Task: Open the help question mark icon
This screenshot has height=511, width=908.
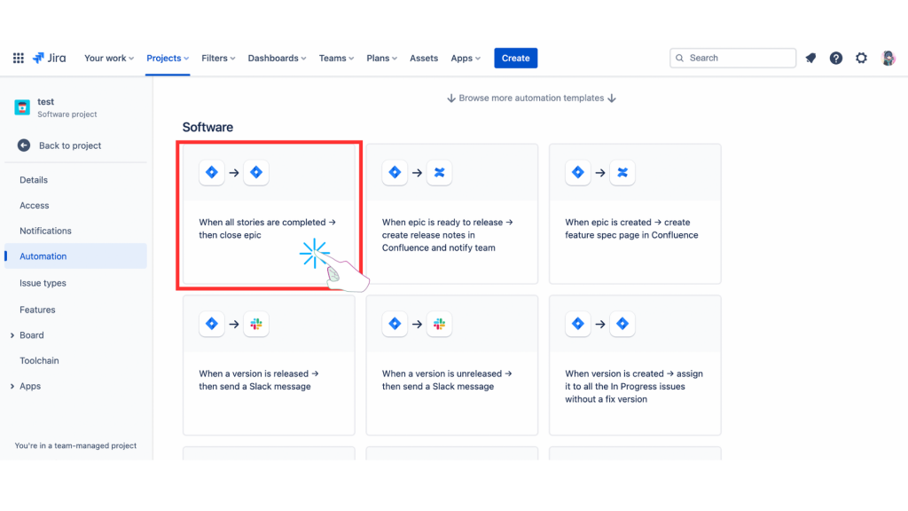Action: point(835,58)
